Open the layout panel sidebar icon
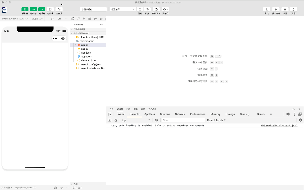Screen dimensions: 304x190 pos(96,19)
